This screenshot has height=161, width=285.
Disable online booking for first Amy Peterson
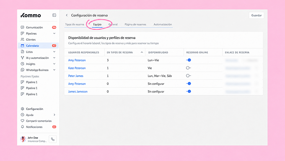pos(189,60)
